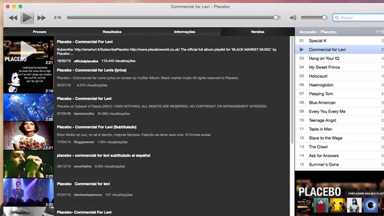
Task: Click the results list vertical scrollbar
Action: 292,90
